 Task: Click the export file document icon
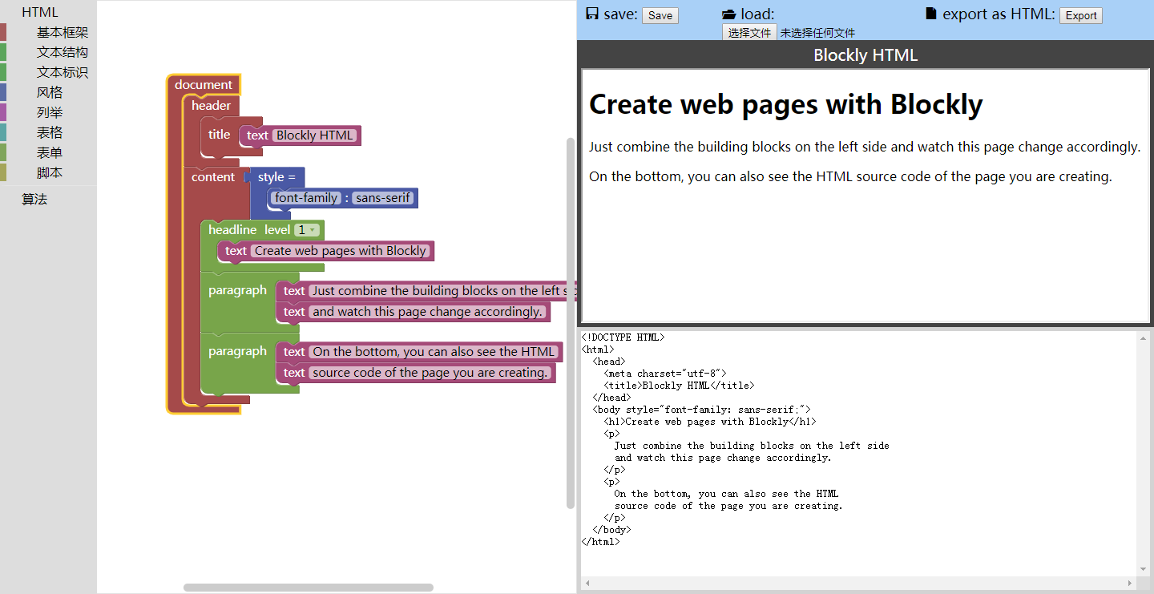[930, 14]
